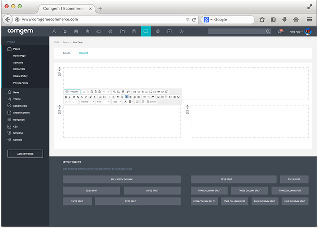The width and height of the screenshot is (318, 228).
Task: Toggle strikethrough formatting in the editor
Action: [x=78, y=97]
